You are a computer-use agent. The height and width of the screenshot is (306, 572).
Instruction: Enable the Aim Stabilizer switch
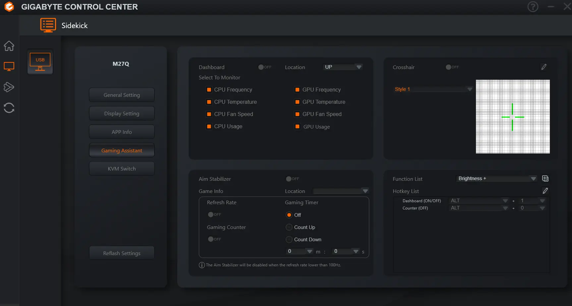point(293,179)
